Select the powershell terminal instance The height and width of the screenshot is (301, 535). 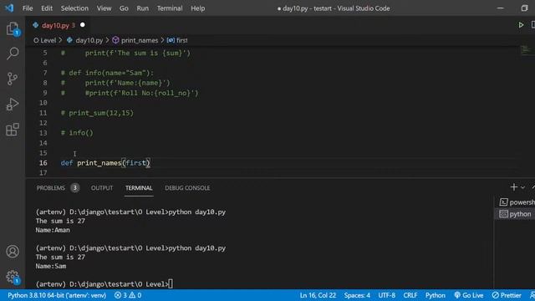(x=517, y=202)
